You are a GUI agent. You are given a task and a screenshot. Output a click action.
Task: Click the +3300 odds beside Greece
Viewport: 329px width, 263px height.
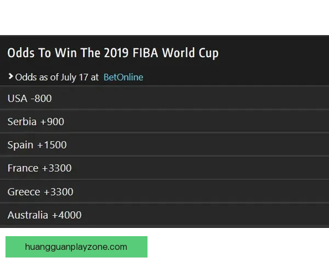(58, 192)
